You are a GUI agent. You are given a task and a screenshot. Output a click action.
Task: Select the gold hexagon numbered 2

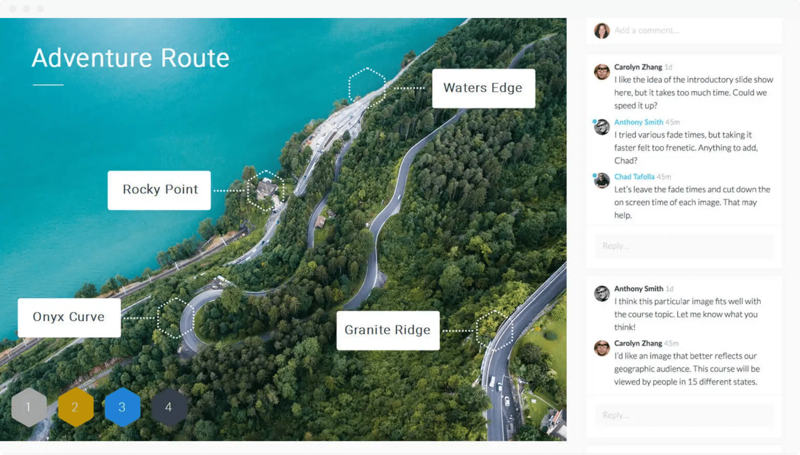75,407
